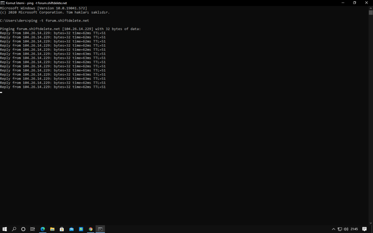This screenshot has width=373, height=233.
Task: Open Microsoft Edge from the taskbar
Action: 43,229
